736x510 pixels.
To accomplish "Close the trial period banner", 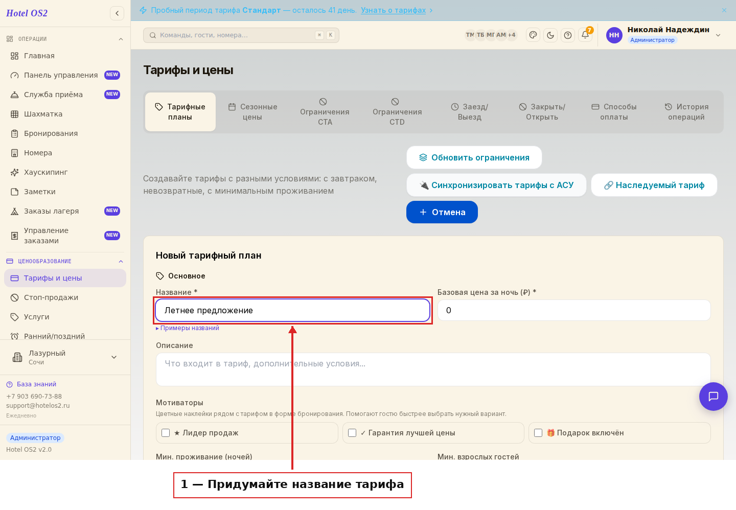I will (724, 10).
